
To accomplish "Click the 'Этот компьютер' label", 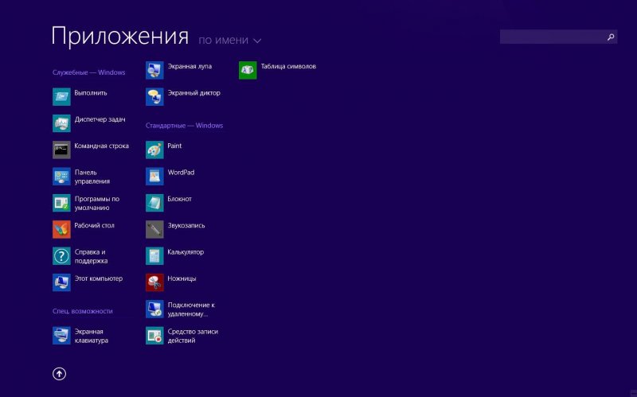I will [98, 278].
